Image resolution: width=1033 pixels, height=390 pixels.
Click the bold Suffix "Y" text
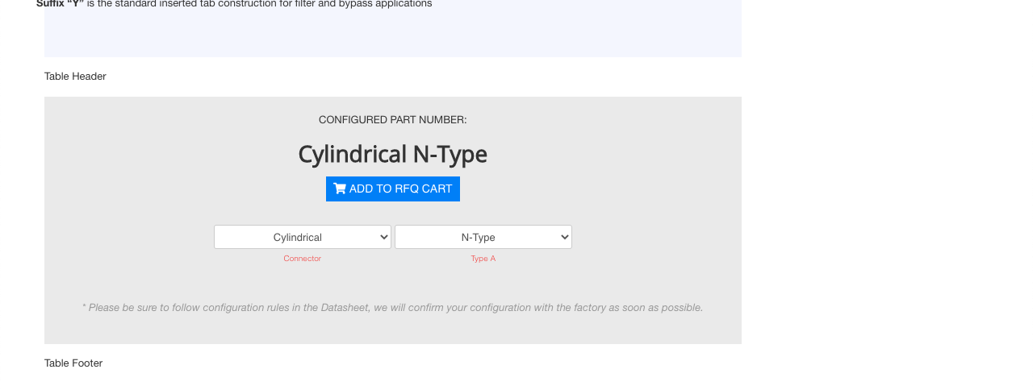60,4
